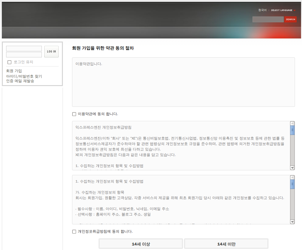Click the password input field in login box

(x=24, y=55)
